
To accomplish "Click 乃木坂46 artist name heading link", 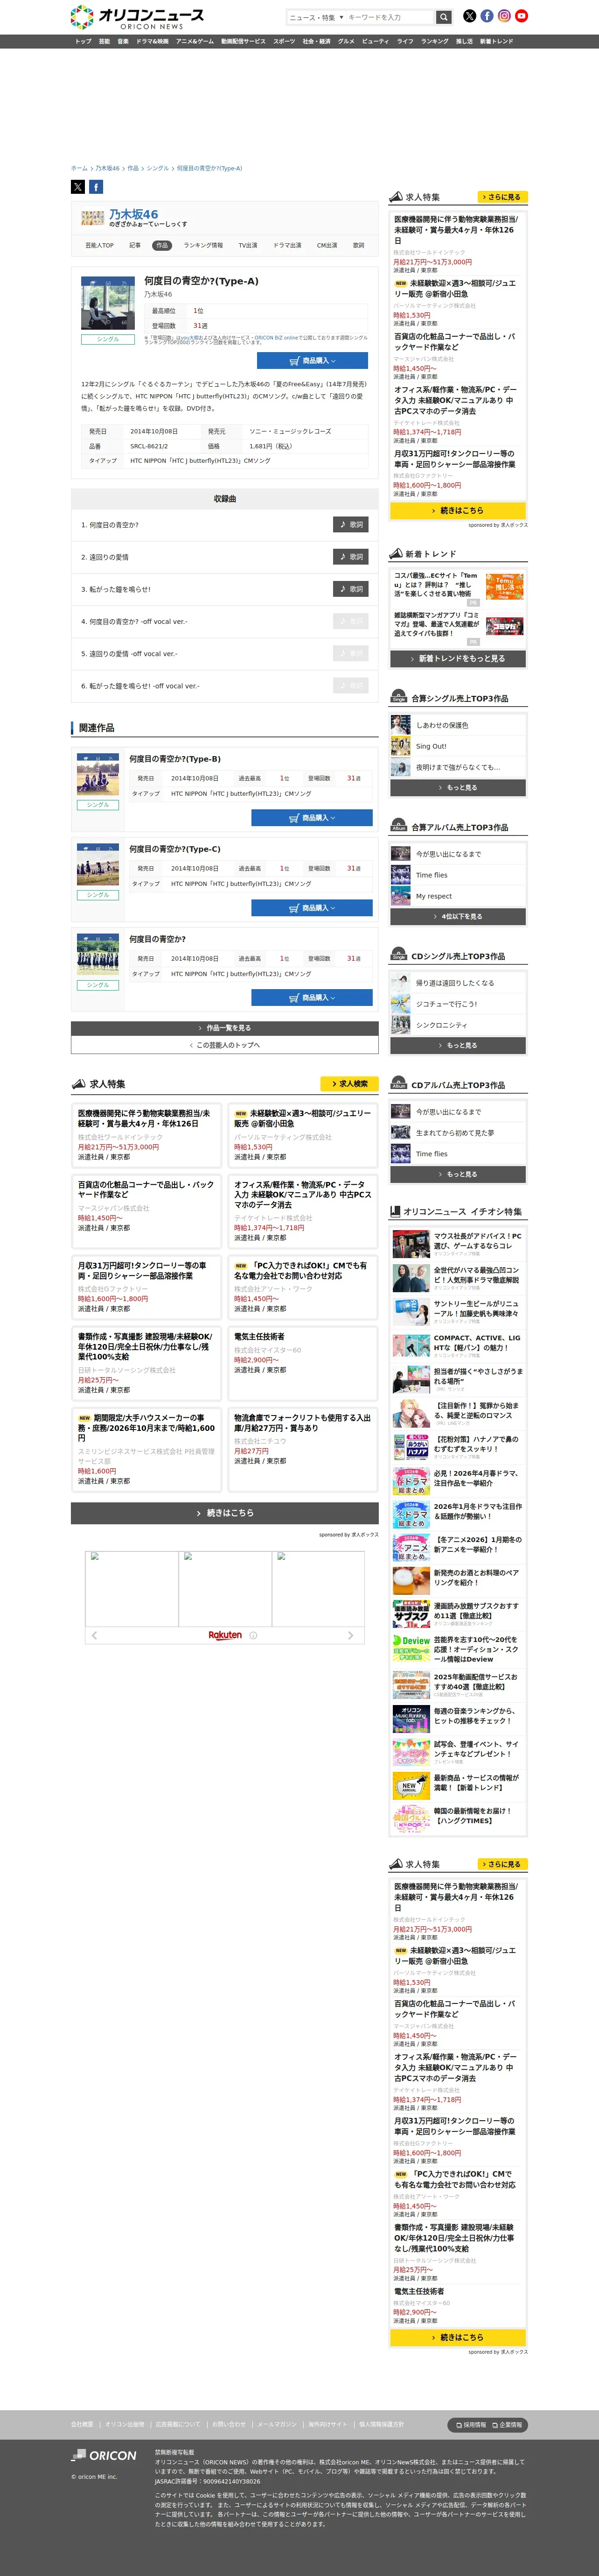I will [134, 214].
